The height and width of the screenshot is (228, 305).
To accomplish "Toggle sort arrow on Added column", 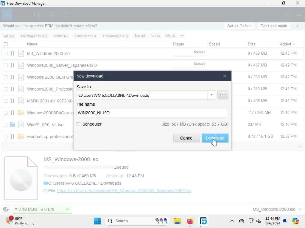I will (x=294, y=44).
